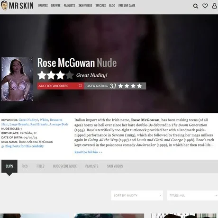Switch to Nude Scene Guide tab
Image resolution: width=218 pixels, height=218 pixels.
tap(65, 166)
